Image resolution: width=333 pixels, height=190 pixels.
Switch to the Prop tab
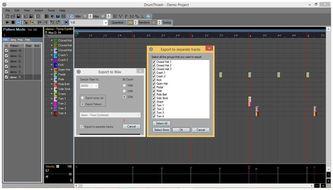click(20, 40)
